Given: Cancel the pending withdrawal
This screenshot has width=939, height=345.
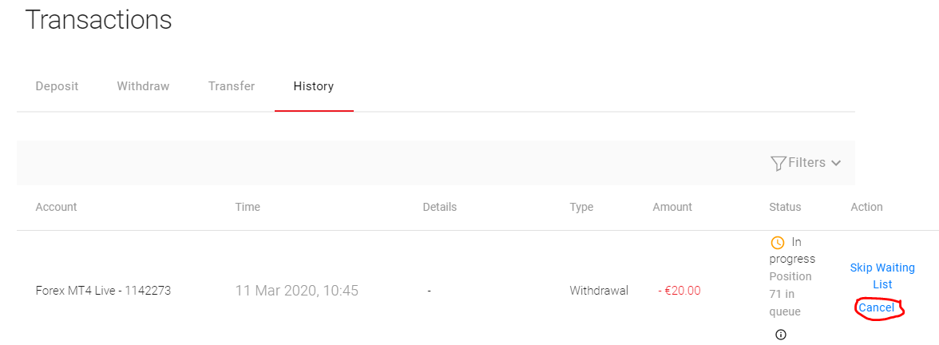Looking at the screenshot, I should [877, 307].
